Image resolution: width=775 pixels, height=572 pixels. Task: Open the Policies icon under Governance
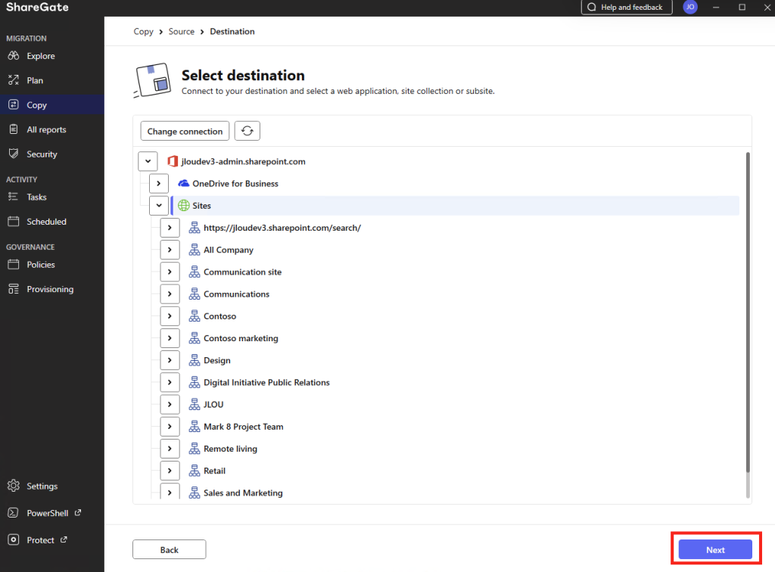(x=14, y=264)
